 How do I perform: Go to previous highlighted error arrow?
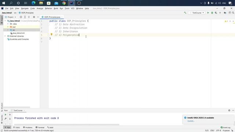(x=230, y=21)
